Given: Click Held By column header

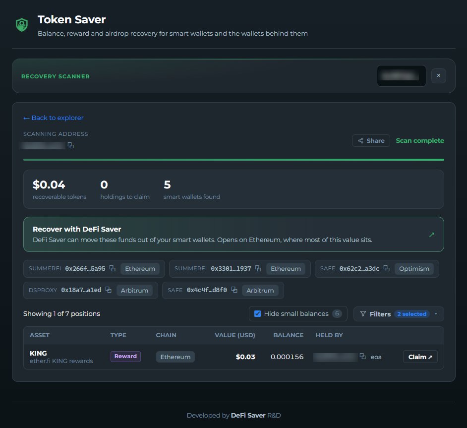Looking at the screenshot, I should [329, 335].
